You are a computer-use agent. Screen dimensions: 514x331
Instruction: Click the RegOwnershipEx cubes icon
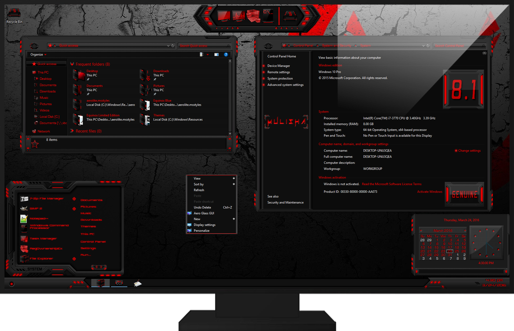pos(24,249)
